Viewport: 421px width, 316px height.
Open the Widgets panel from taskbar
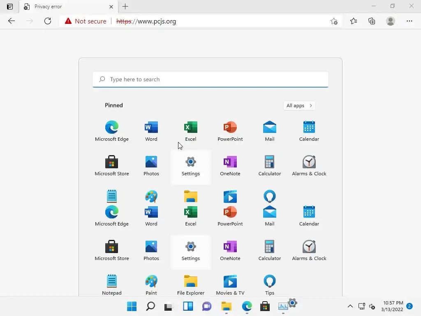[188, 306]
